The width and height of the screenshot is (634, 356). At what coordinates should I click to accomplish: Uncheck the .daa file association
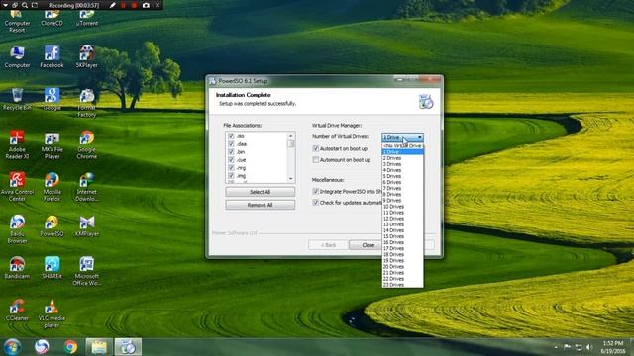click(x=231, y=144)
